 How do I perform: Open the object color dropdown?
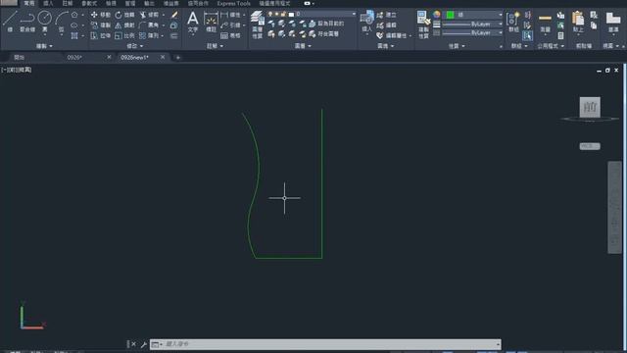[501, 15]
